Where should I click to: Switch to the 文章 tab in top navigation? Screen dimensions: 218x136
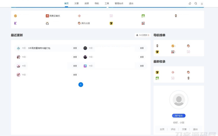(76, 4)
